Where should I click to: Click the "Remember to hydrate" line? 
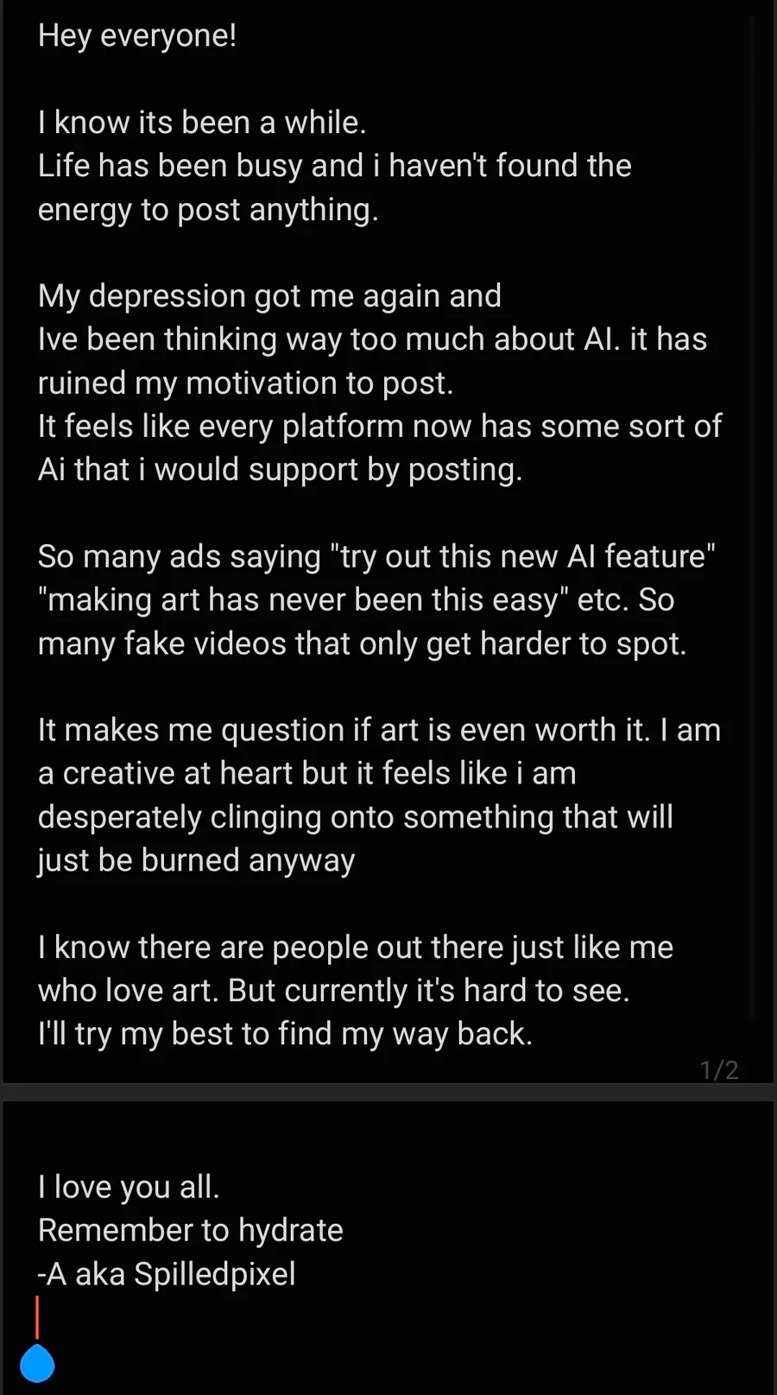(x=190, y=1231)
